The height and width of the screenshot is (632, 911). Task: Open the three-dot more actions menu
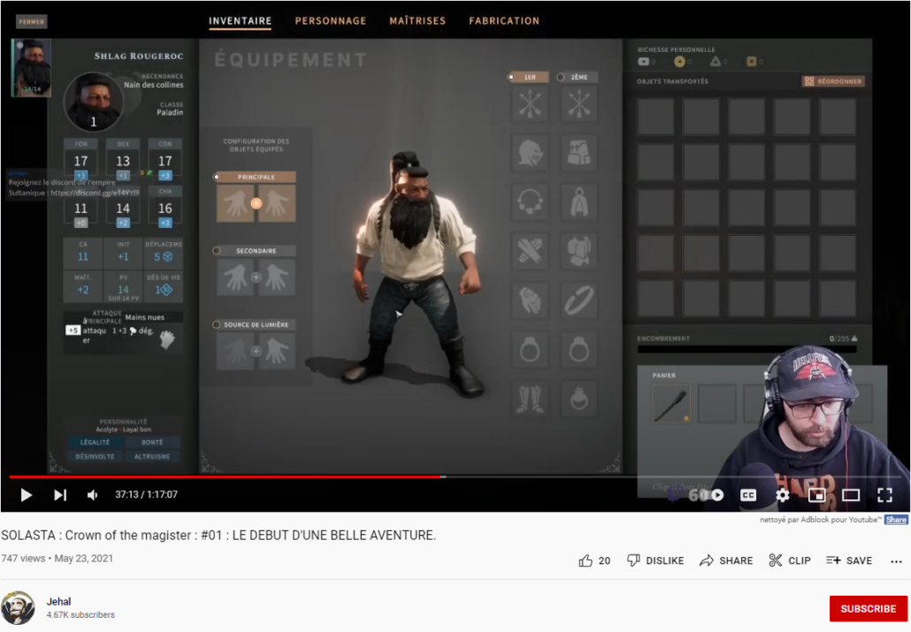click(897, 561)
